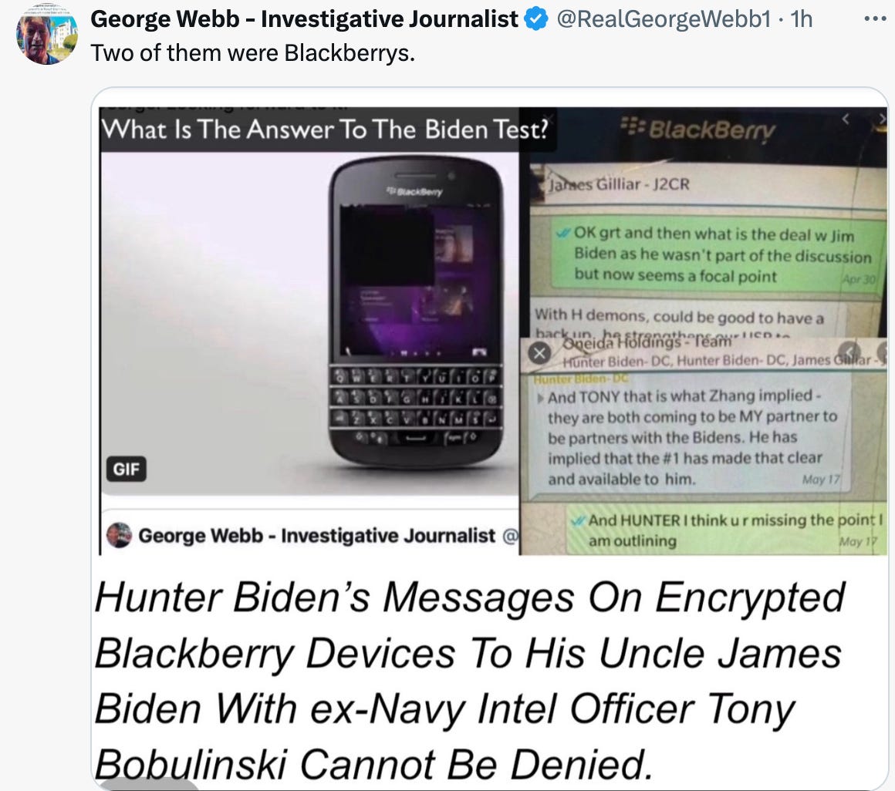
Task: Select the "Oneida Holdings - Team" chat header
Action: (647, 342)
